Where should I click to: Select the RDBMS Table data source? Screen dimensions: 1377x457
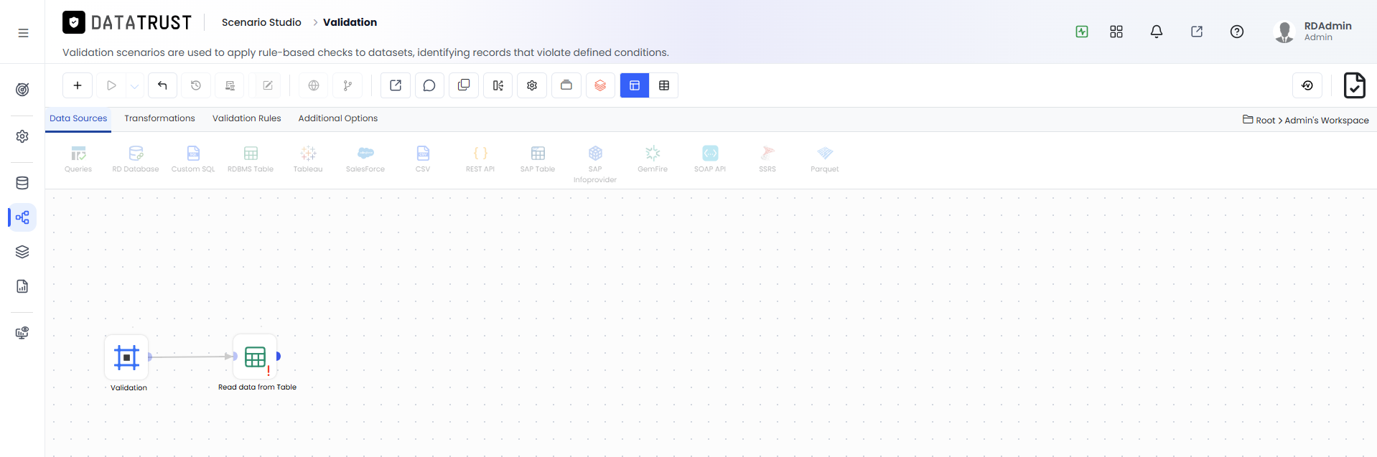point(251,159)
